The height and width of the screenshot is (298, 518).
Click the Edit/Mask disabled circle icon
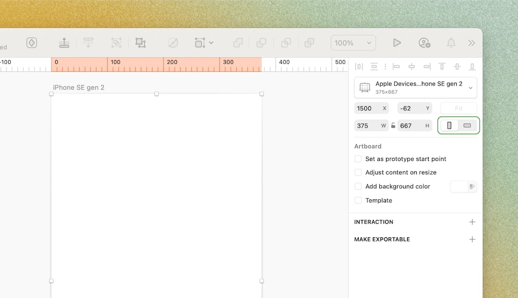coord(173,42)
